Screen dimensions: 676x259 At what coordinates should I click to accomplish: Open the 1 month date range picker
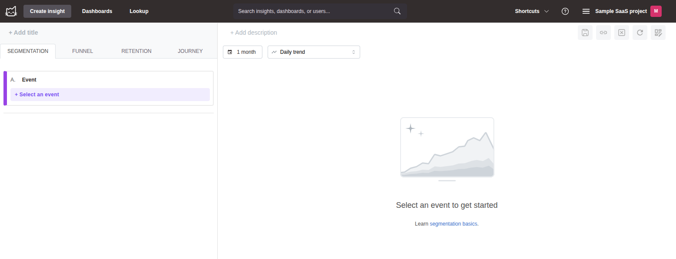tap(242, 52)
